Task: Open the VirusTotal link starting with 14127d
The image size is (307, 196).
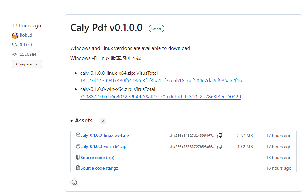Action: pos(161,81)
